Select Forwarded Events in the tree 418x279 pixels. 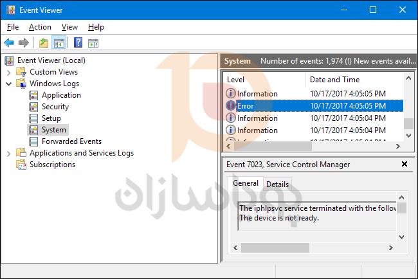pyautogui.click(x=71, y=141)
